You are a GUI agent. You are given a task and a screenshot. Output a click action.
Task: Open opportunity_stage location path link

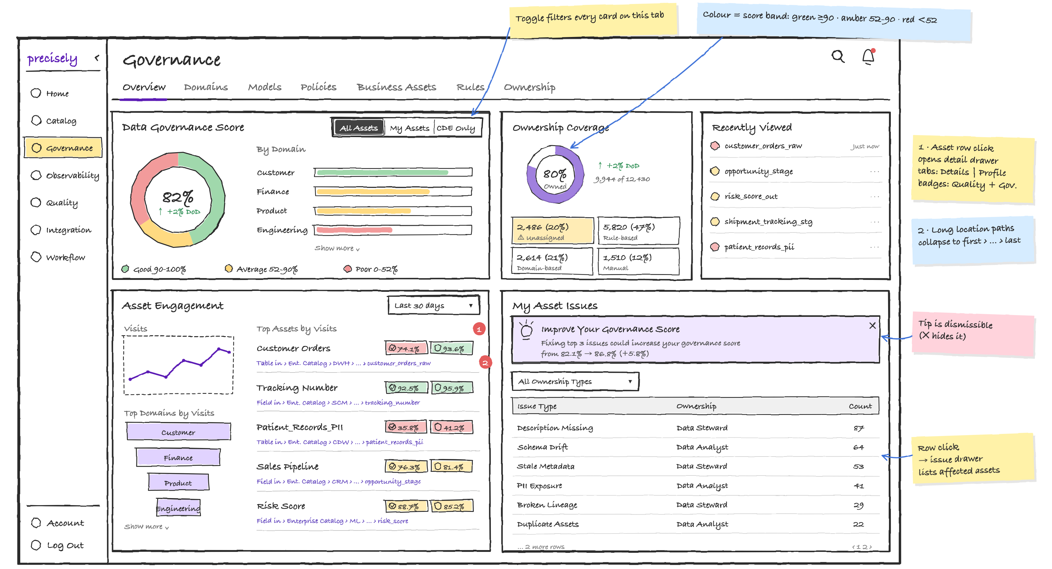click(339, 482)
